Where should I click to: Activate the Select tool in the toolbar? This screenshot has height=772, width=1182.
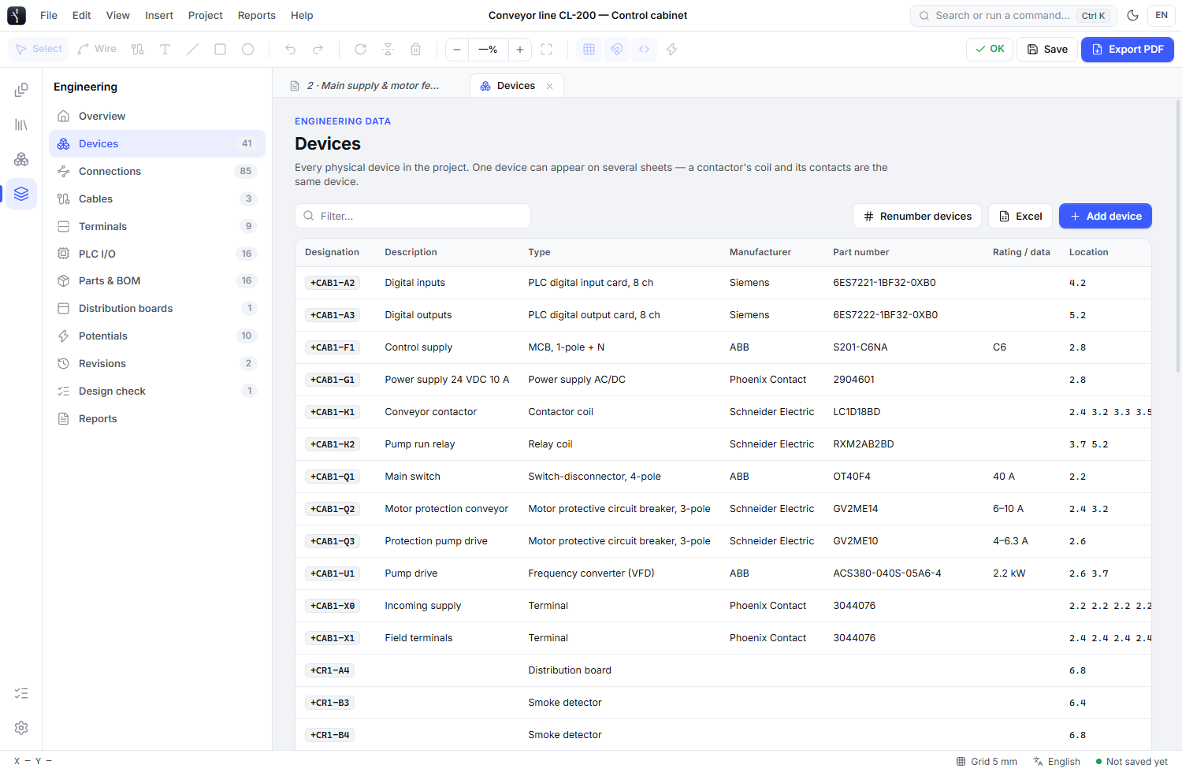tap(39, 49)
